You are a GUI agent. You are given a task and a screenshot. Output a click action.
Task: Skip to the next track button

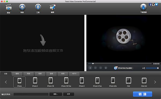click(x=101, y=68)
